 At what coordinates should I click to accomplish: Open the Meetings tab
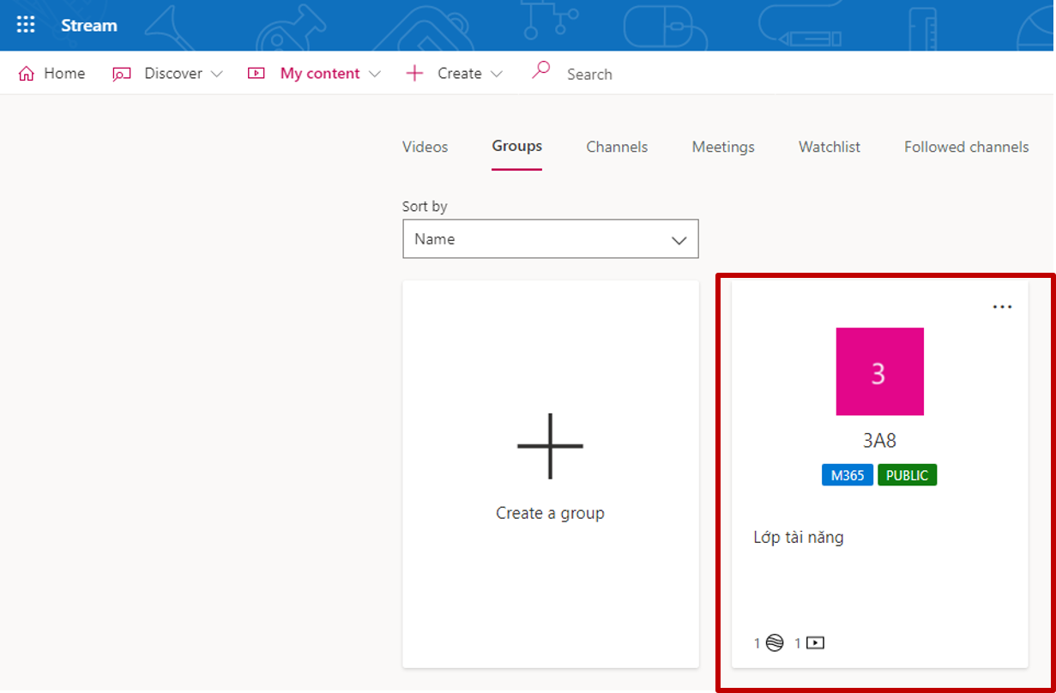tap(723, 147)
